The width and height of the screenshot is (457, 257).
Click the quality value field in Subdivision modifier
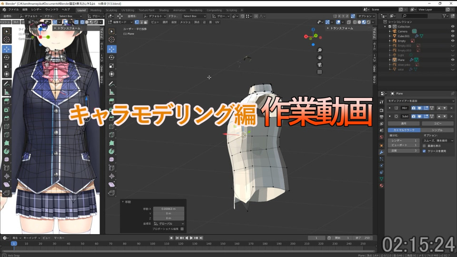(x=404, y=151)
